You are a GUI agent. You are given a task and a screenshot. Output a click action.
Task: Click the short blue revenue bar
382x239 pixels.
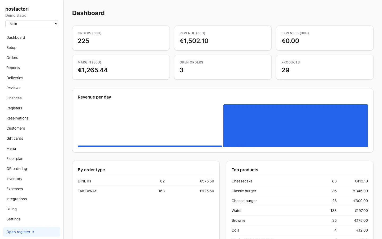pos(150,146)
